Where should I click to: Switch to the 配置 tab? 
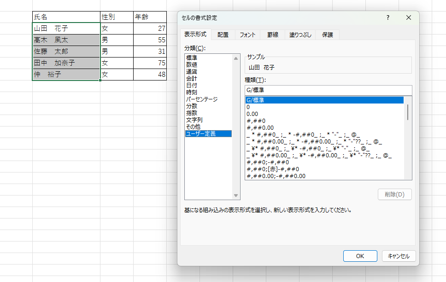click(x=223, y=35)
